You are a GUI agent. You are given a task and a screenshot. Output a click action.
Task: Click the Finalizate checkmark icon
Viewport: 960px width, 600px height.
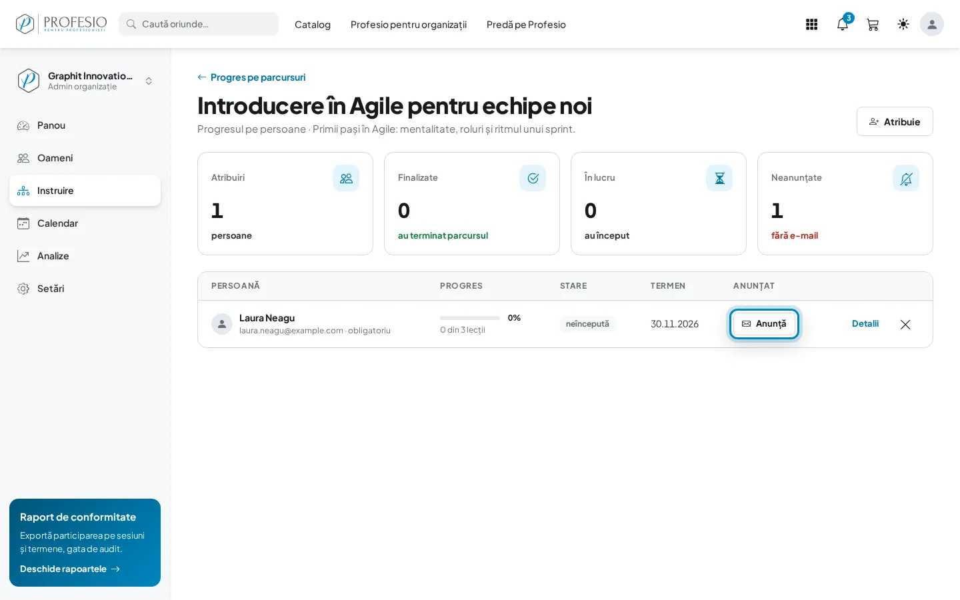click(533, 178)
